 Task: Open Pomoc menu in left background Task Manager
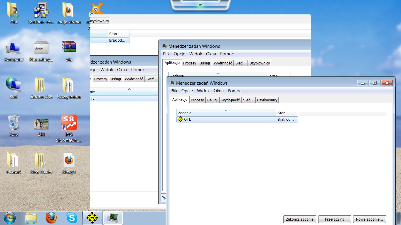point(138,70)
